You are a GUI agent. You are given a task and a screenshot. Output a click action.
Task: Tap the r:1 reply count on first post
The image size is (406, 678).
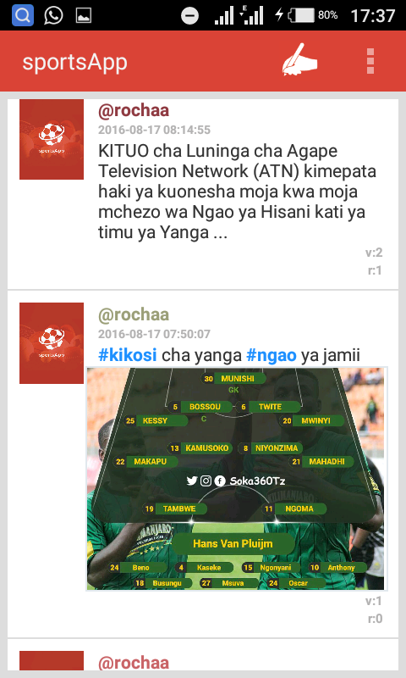point(375,270)
